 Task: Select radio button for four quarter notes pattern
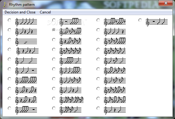point(9,20)
